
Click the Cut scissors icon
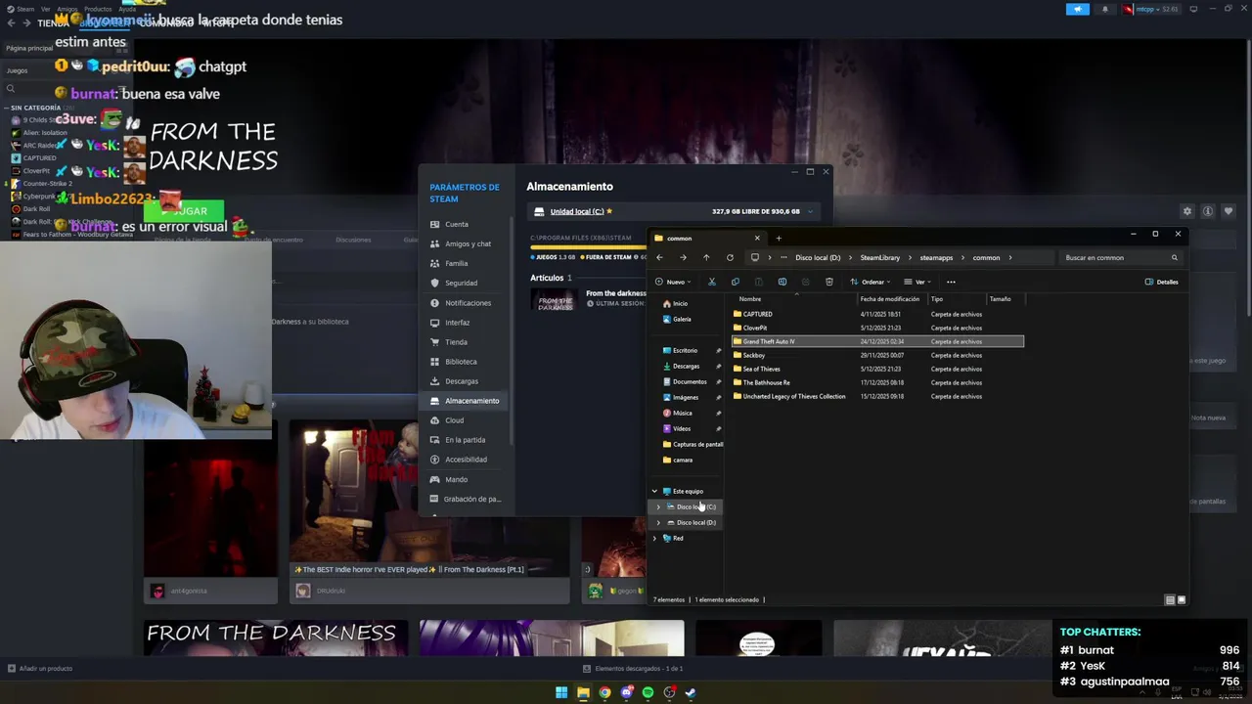coord(711,282)
